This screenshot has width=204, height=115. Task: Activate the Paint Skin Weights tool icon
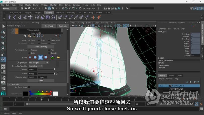(x=3, y=60)
